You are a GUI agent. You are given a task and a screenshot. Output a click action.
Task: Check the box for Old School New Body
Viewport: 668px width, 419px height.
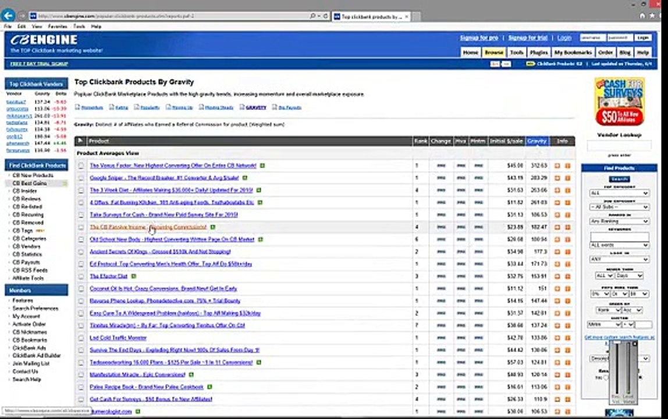point(81,240)
